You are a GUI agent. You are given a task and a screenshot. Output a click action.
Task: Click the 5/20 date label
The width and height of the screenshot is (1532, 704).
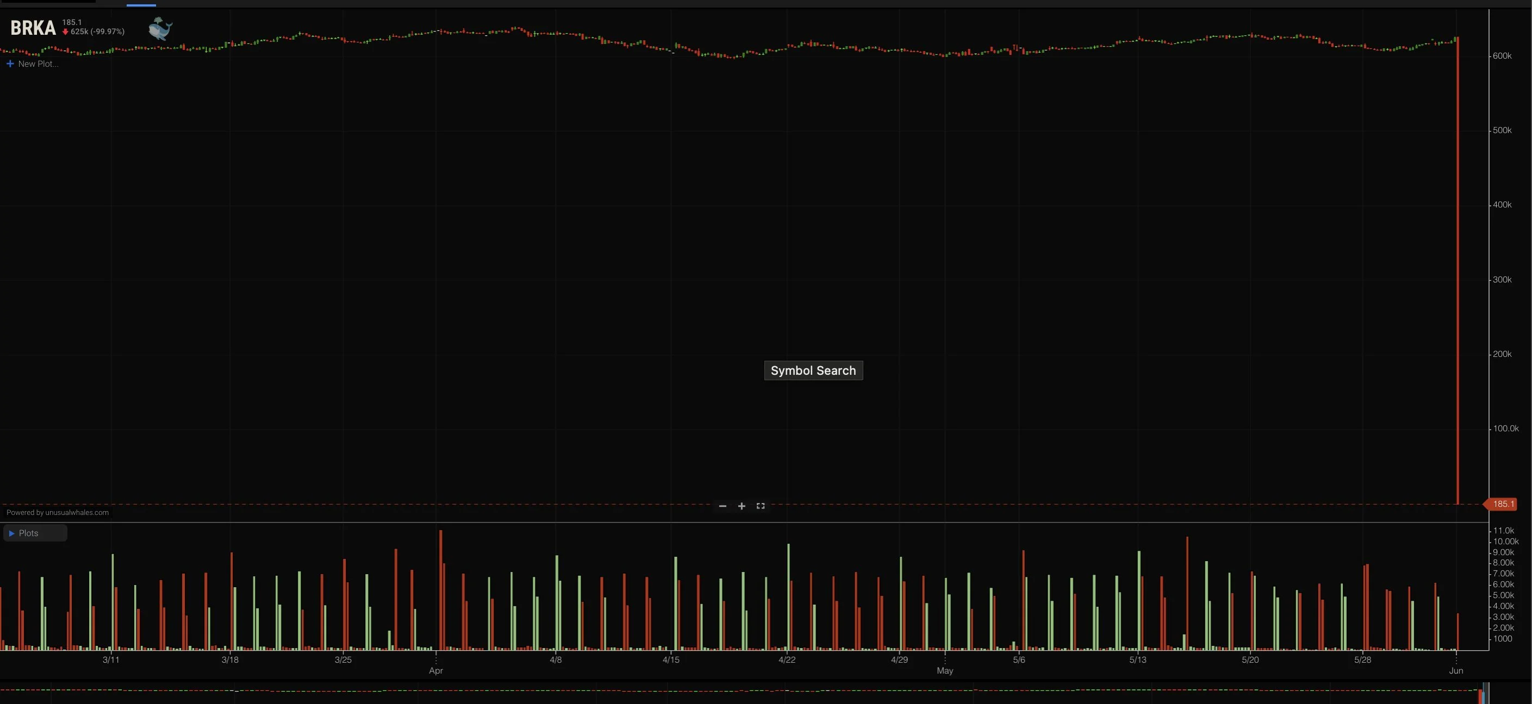pyautogui.click(x=1250, y=659)
